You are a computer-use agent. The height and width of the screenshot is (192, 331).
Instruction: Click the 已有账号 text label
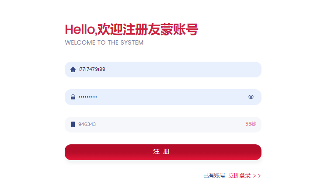[x=214, y=175]
